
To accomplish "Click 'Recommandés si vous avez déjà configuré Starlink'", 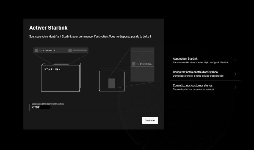I will (x=201, y=62).
